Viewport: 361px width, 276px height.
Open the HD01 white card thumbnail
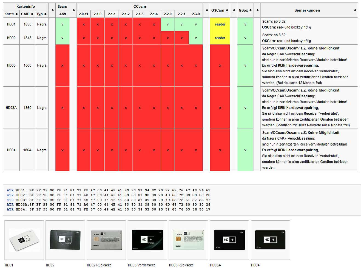[24, 240]
